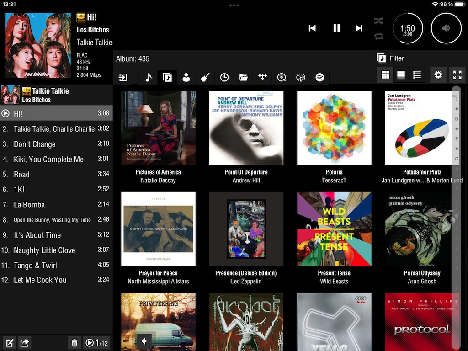Play track Let Me Cook You
This screenshot has width=468, height=351.
(56, 280)
